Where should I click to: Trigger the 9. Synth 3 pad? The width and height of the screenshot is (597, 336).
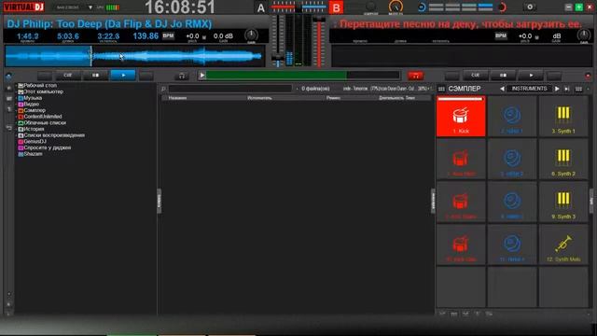[563, 202]
